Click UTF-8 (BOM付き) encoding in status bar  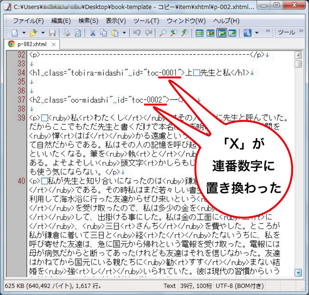click(240, 286)
